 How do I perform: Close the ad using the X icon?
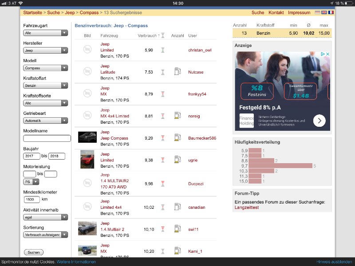click(x=327, y=55)
